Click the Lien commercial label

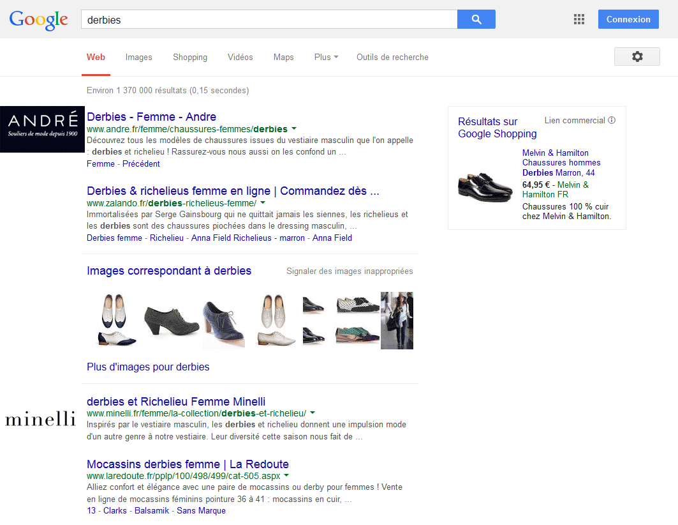coord(575,120)
